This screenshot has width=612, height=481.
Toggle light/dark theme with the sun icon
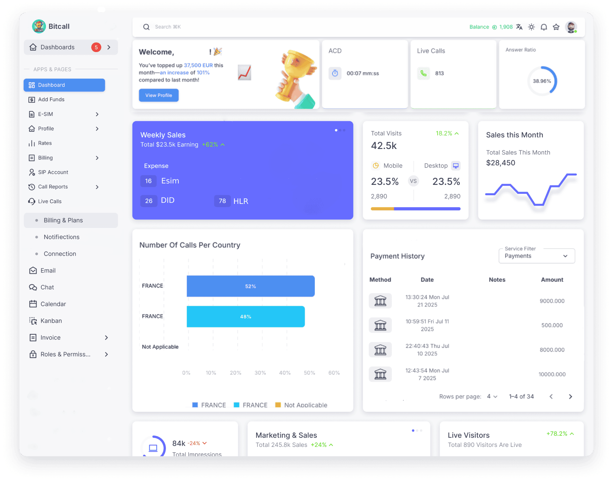click(x=531, y=27)
